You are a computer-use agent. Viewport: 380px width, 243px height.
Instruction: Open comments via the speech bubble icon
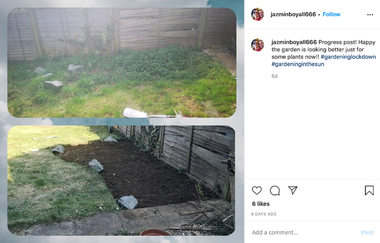click(x=275, y=191)
